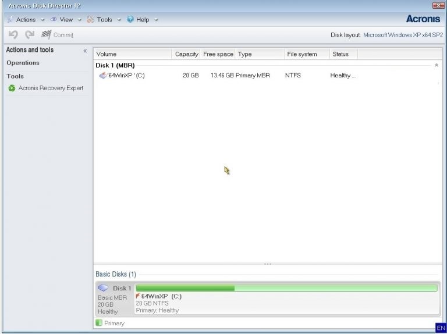Expand the View dropdown arrow

pos(80,20)
